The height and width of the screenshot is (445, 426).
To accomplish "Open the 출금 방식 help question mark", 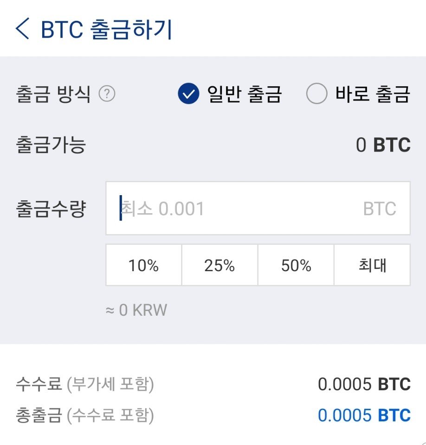I will 107,94.
